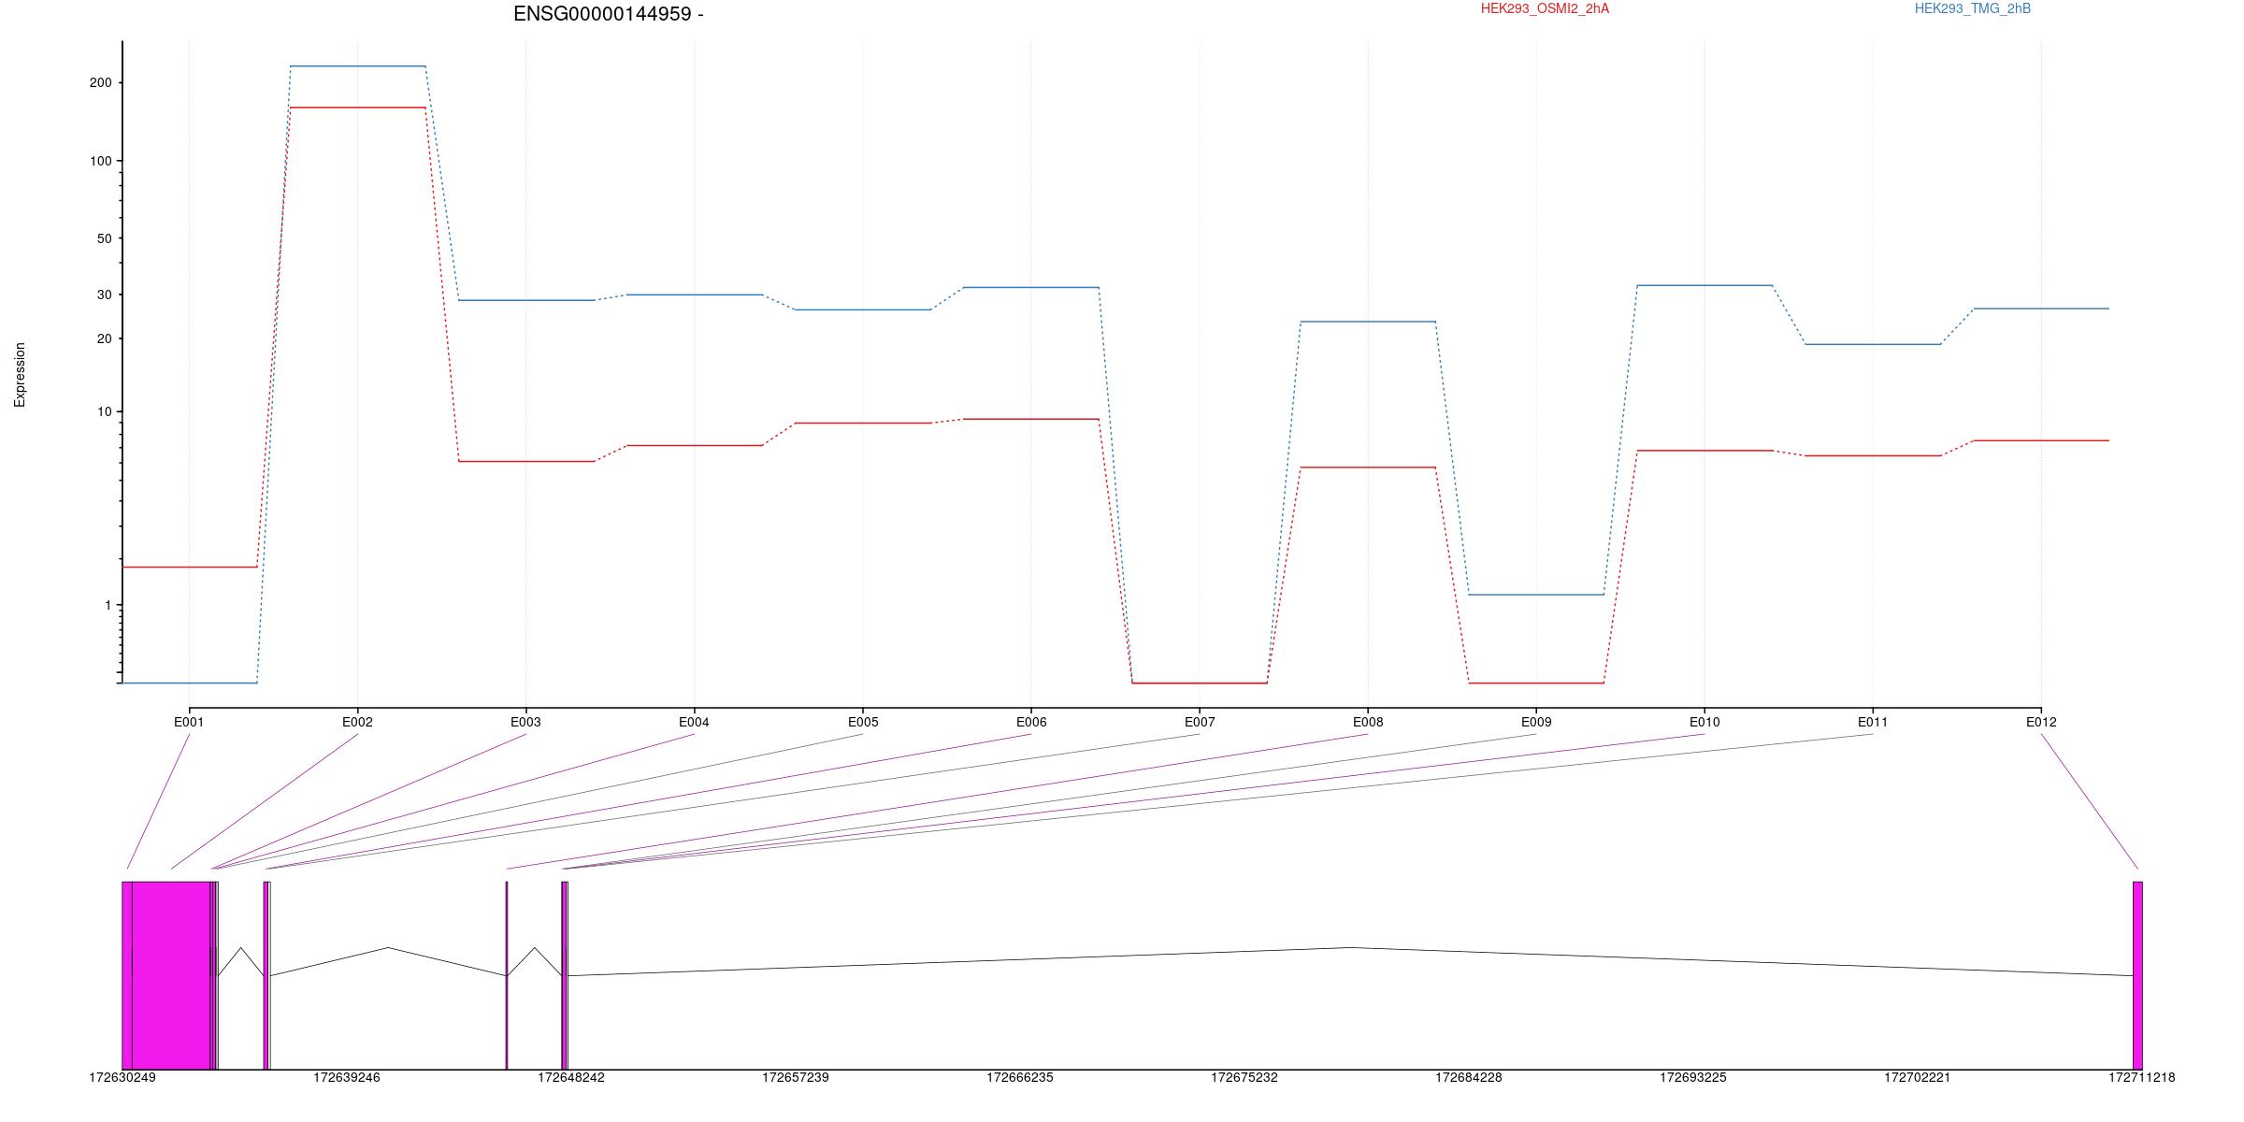Click the y-axis tick value 20
The image size is (2244, 1122).
click(104, 338)
